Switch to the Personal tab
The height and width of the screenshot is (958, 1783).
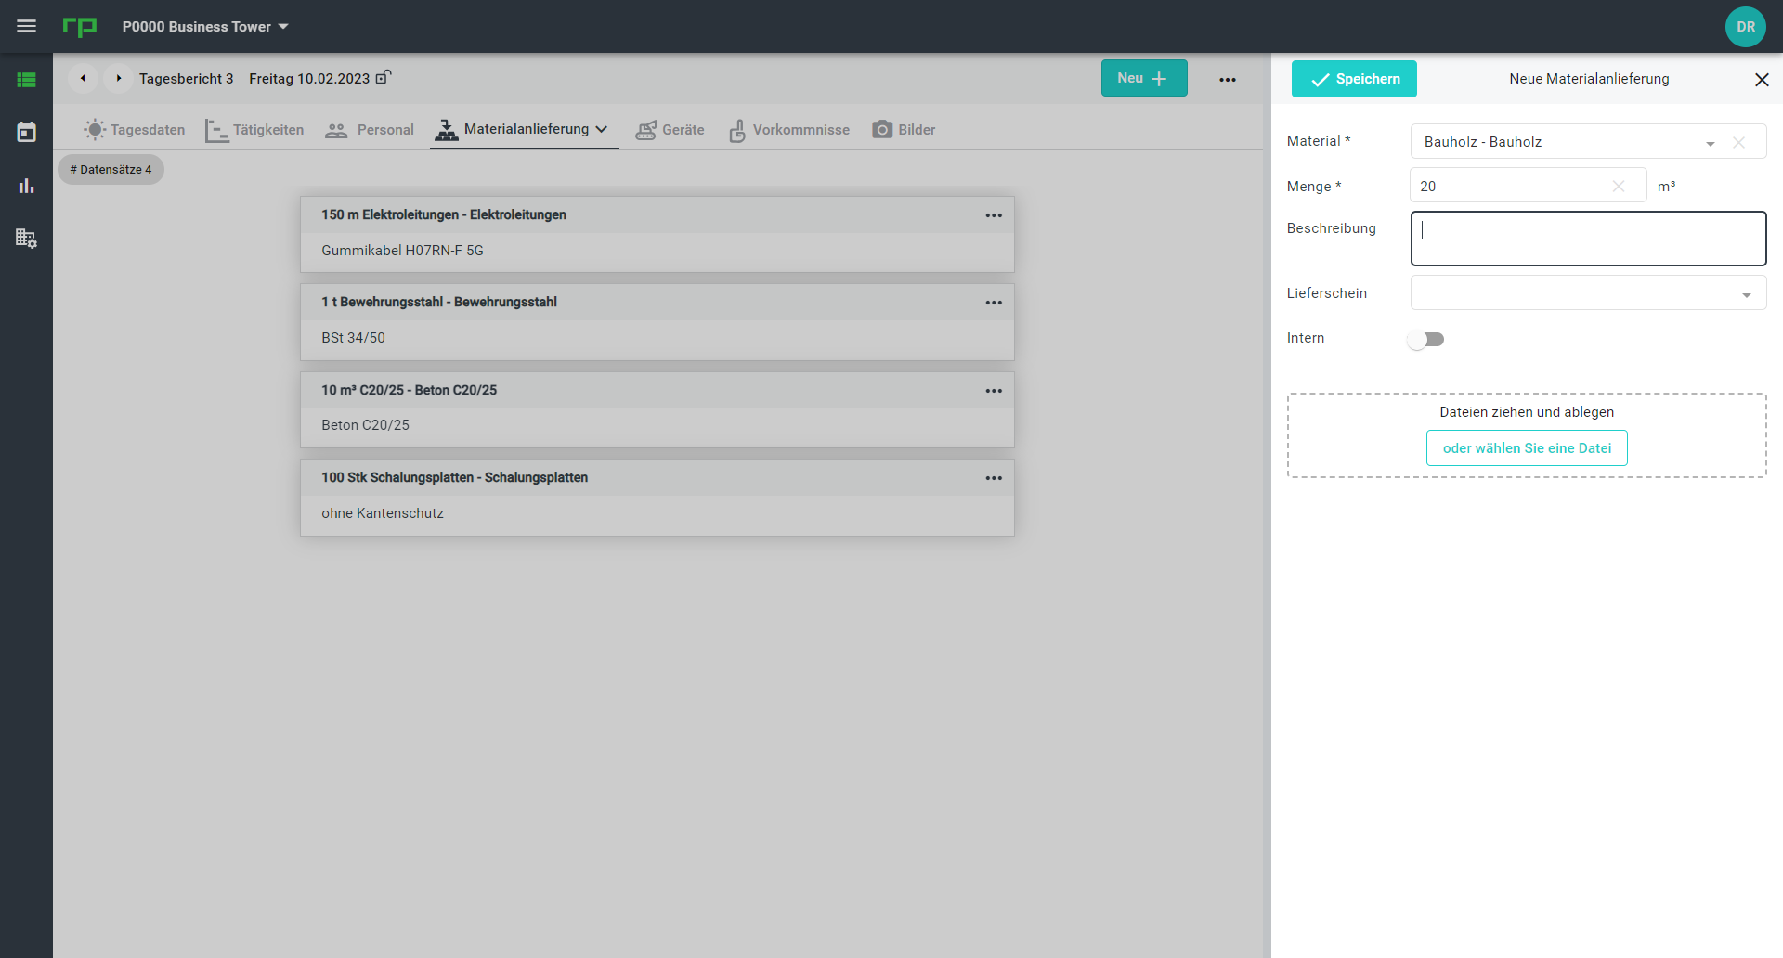coord(370,130)
